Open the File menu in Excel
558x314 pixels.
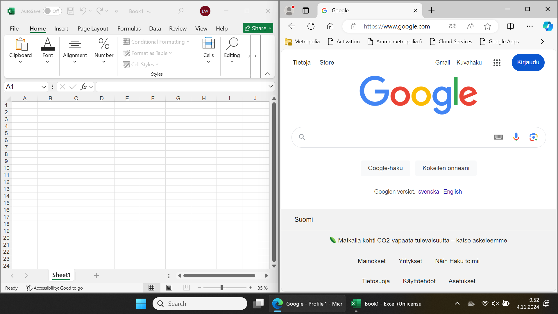[x=14, y=28]
